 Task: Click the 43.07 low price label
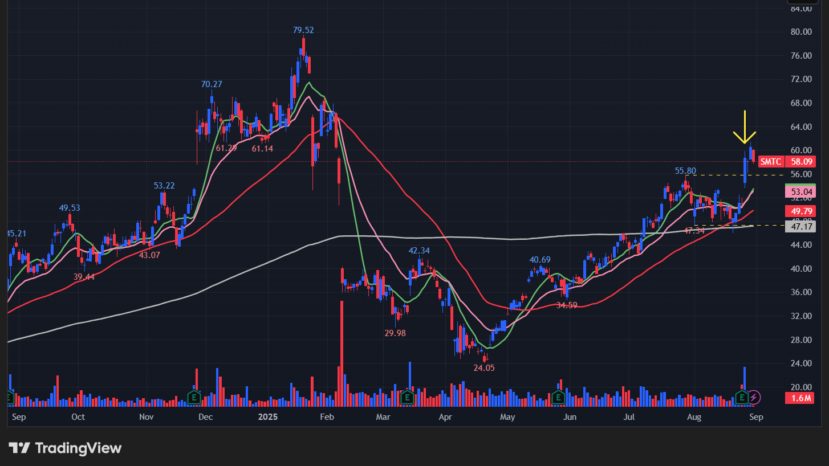click(149, 255)
